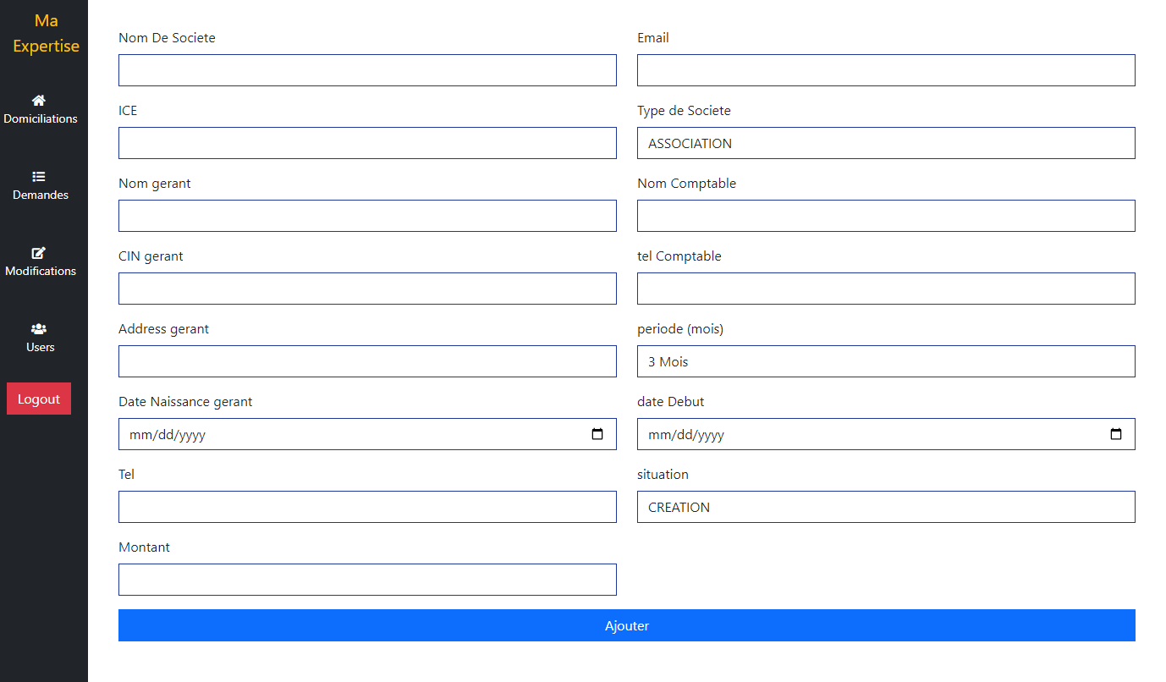
Task: Open calendar picker for Date Naissance gerant
Action: 597,434
